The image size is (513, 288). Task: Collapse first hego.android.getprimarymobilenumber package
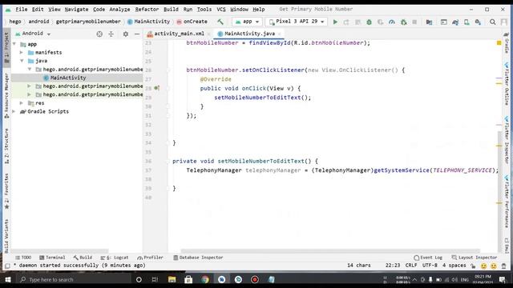[30, 70]
